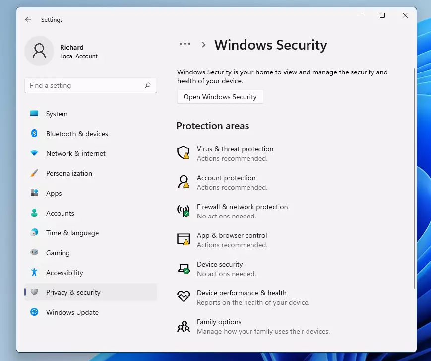431x361 pixels.
Task: Click the Firewall antenna icon
Action: click(184, 211)
